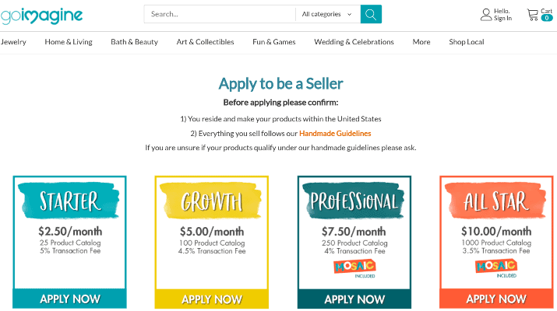Open the shopping cart icon
This screenshot has height=311, width=557.
pos(533,15)
